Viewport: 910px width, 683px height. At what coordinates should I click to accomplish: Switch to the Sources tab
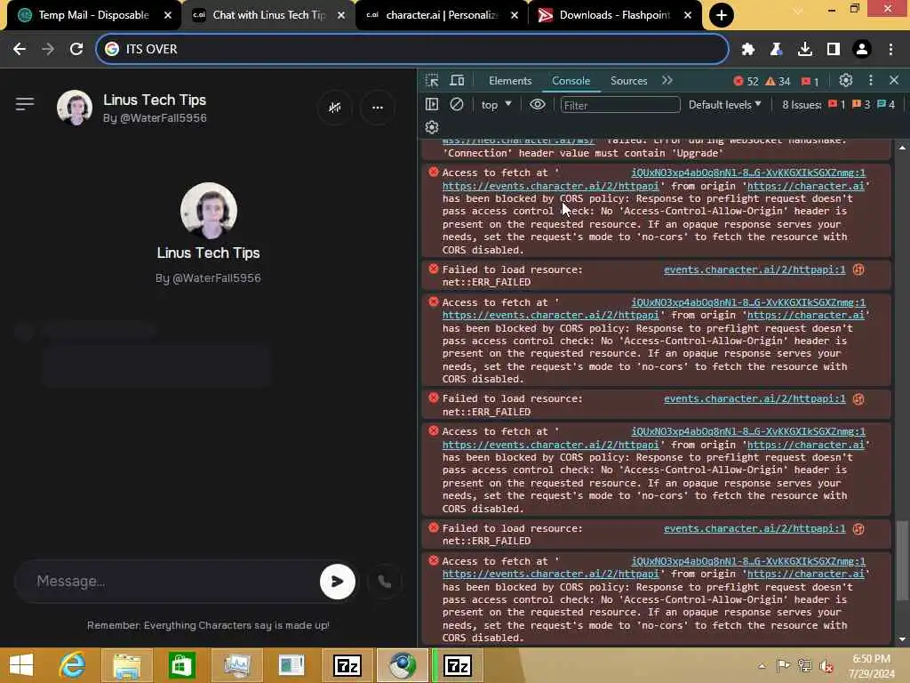(628, 81)
